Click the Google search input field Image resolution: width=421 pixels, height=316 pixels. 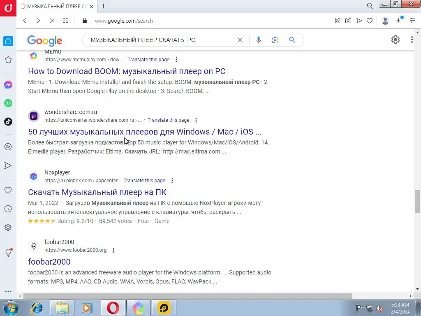tap(161, 40)
